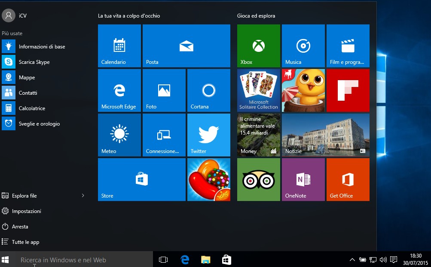Open the Get Office tile
Image resolution: width=431 pixels, height=267 pixels.
point(348,180)
